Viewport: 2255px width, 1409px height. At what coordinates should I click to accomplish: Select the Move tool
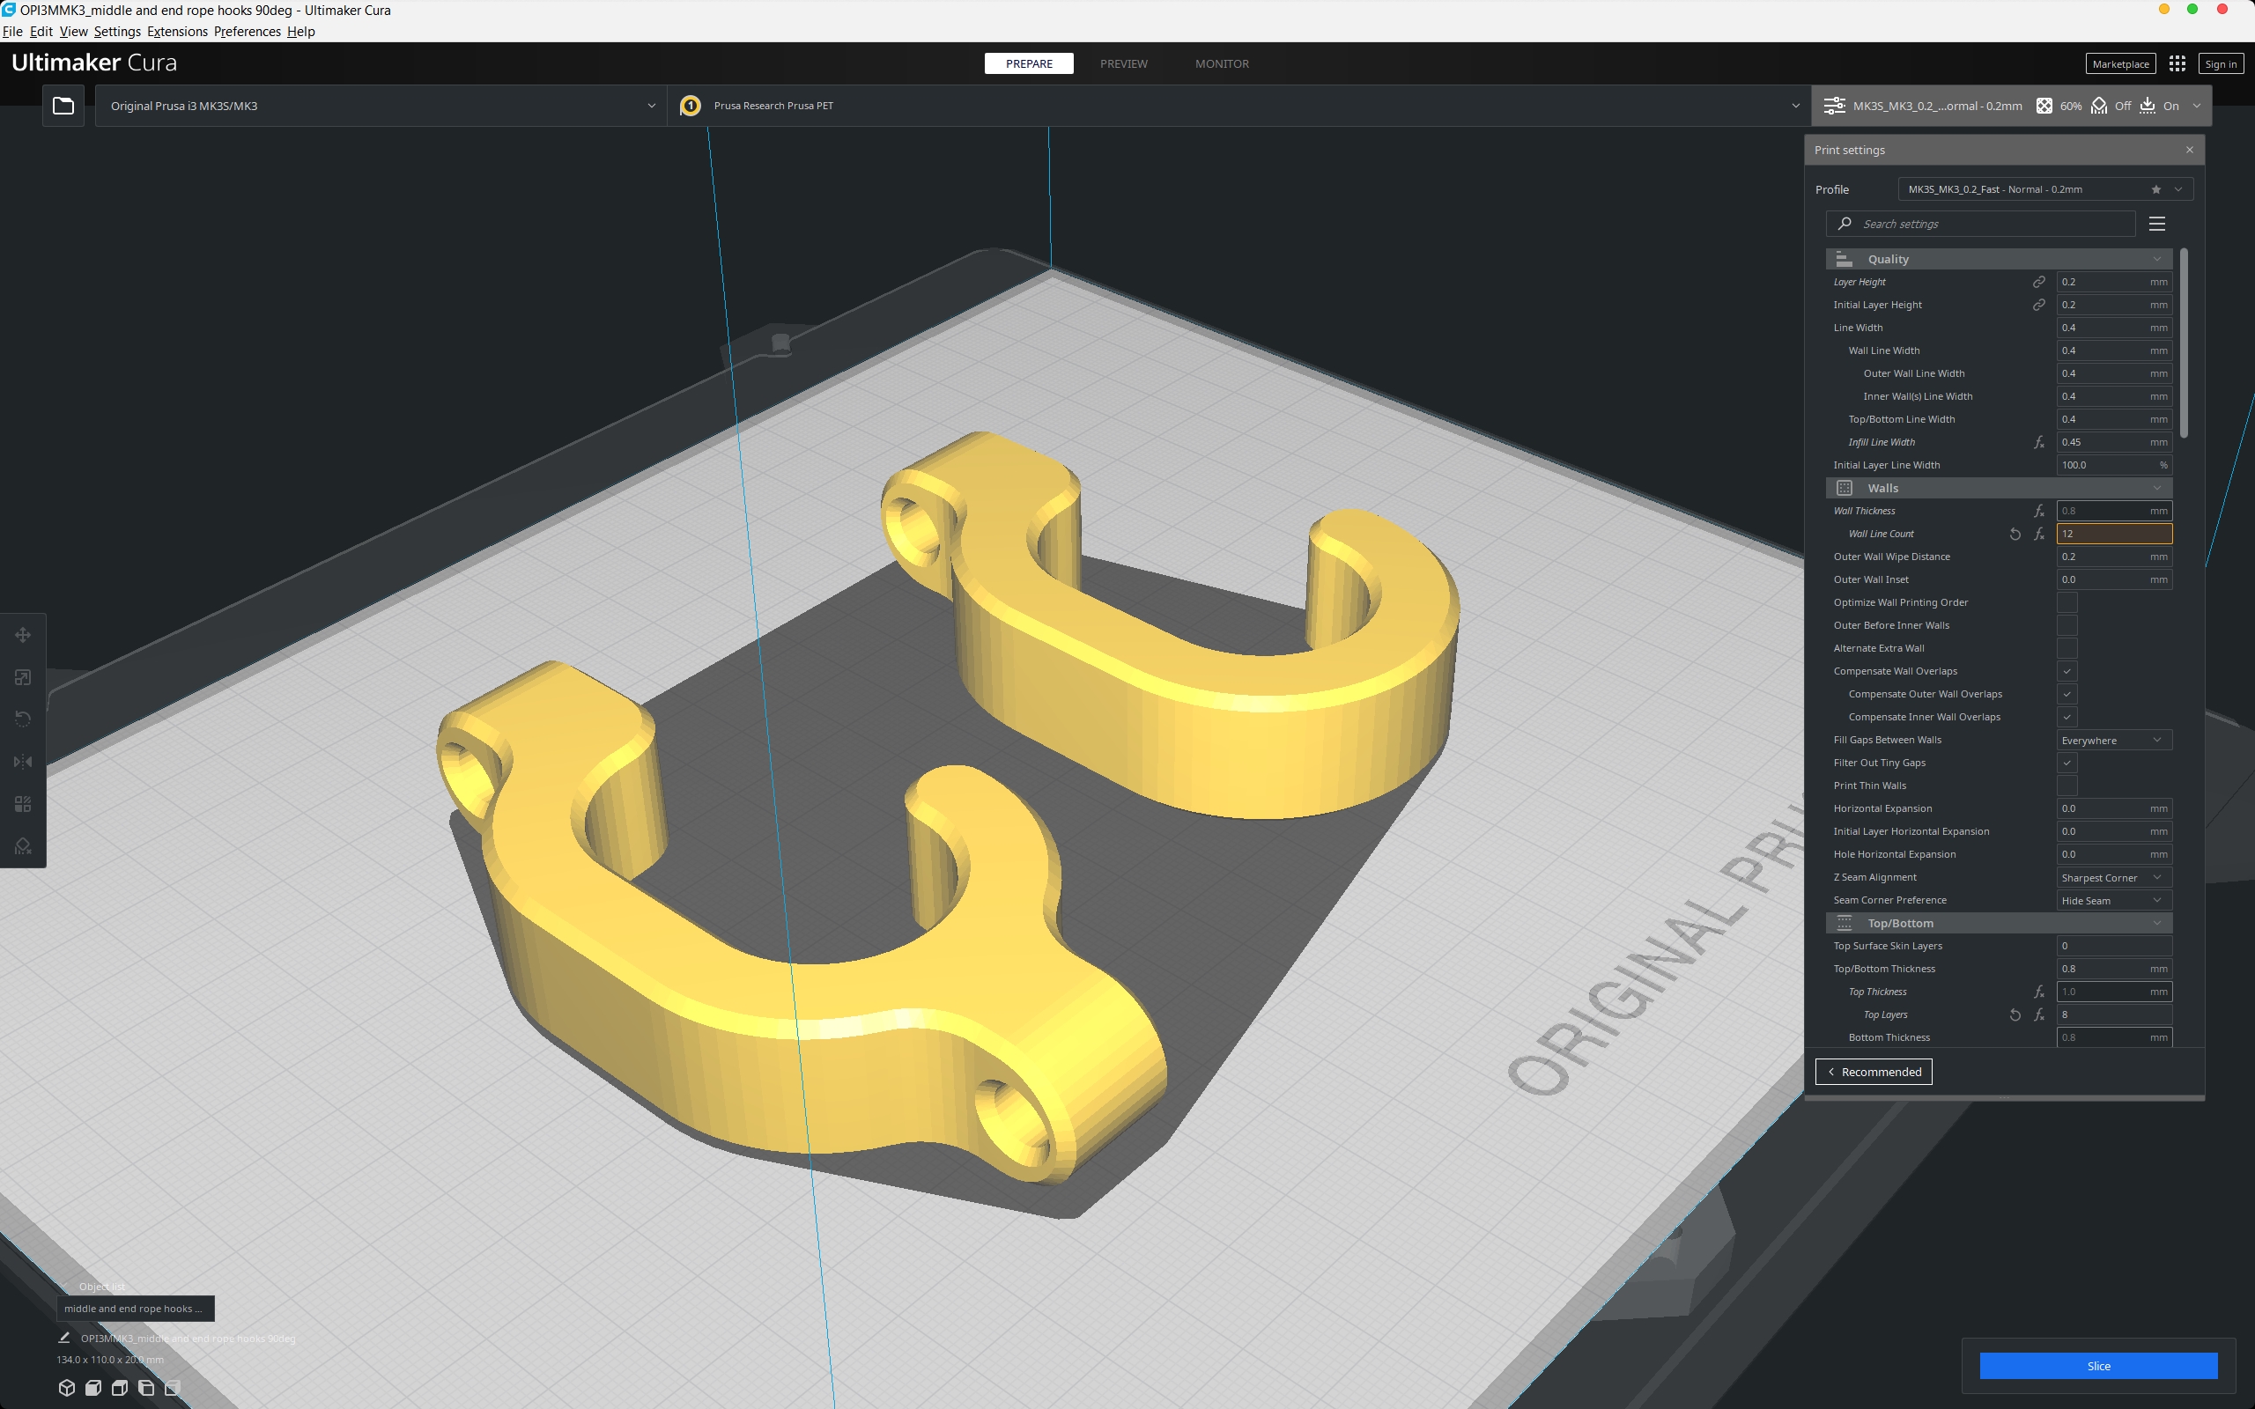click(23, 634)
